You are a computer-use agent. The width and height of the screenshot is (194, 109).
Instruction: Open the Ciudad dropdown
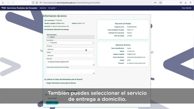click(70, 56)
